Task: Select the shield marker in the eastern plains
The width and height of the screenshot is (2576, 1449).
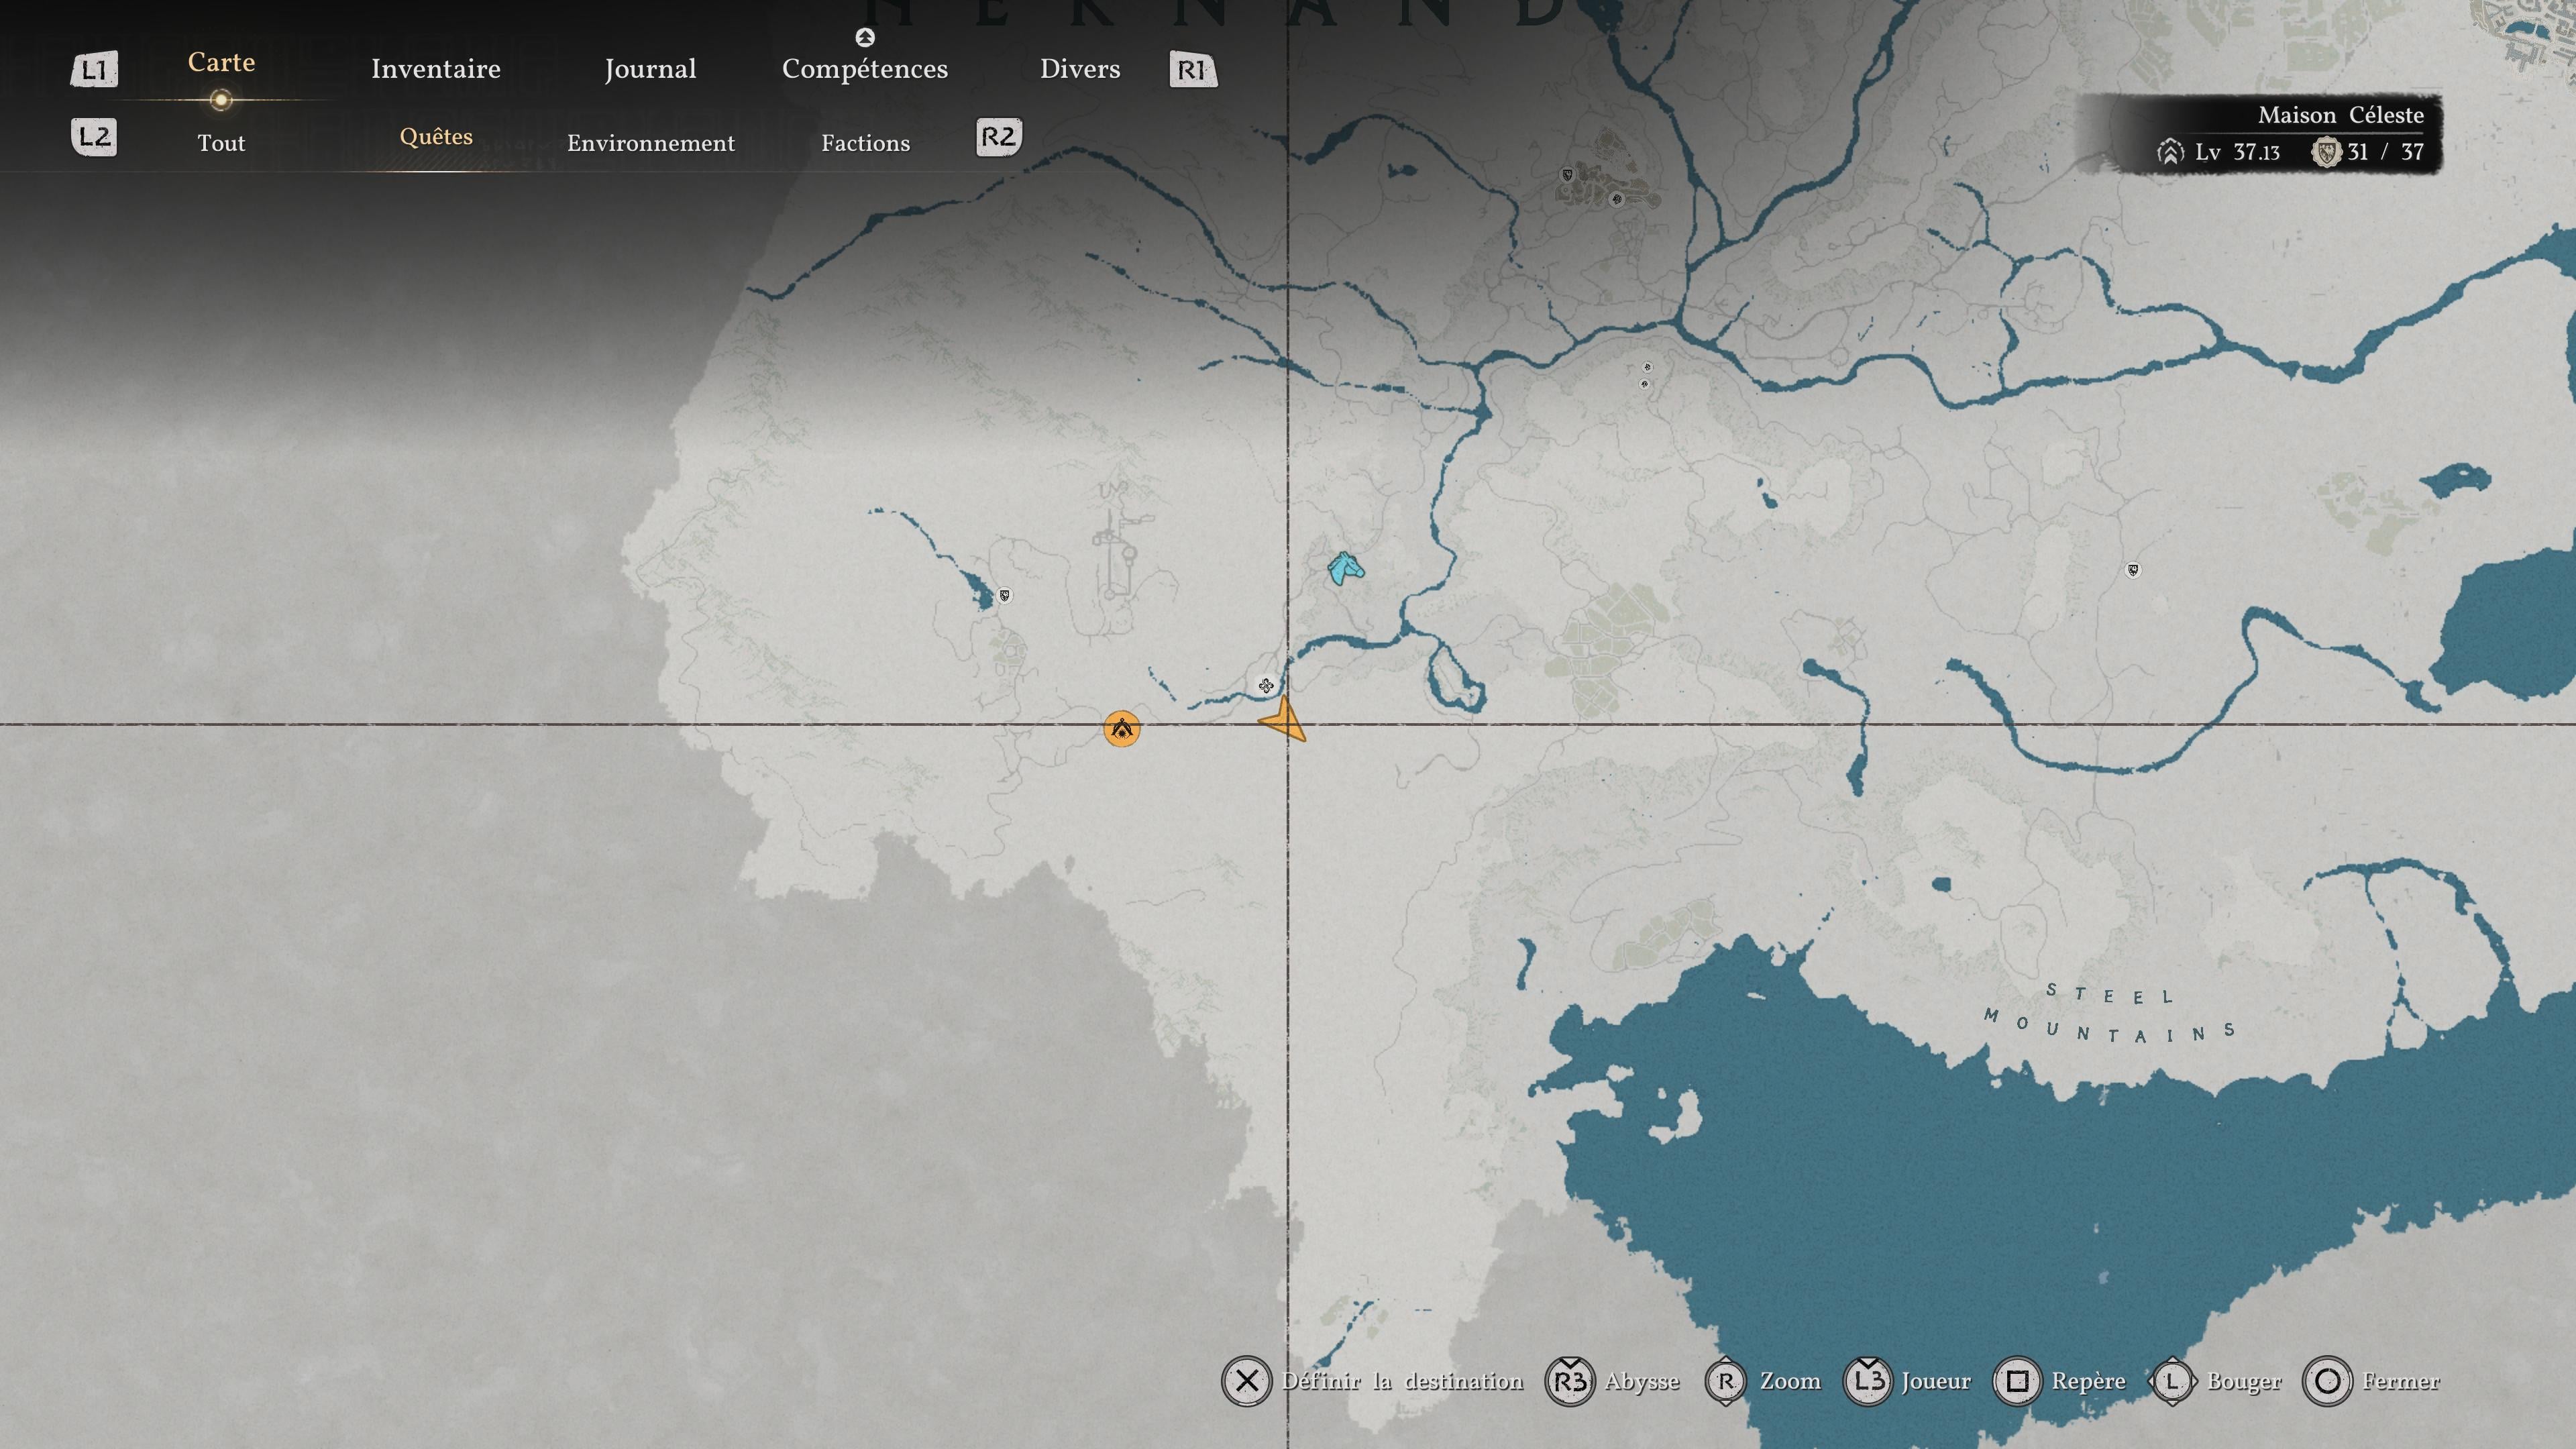Action: [2133, 570]
